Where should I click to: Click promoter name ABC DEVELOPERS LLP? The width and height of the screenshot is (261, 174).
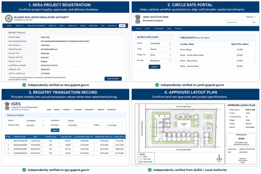tap(49, 50)
